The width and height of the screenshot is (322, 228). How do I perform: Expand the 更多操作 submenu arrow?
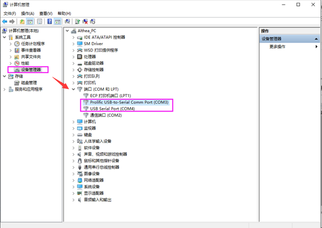pyautogui.click(x=317, y=47)
